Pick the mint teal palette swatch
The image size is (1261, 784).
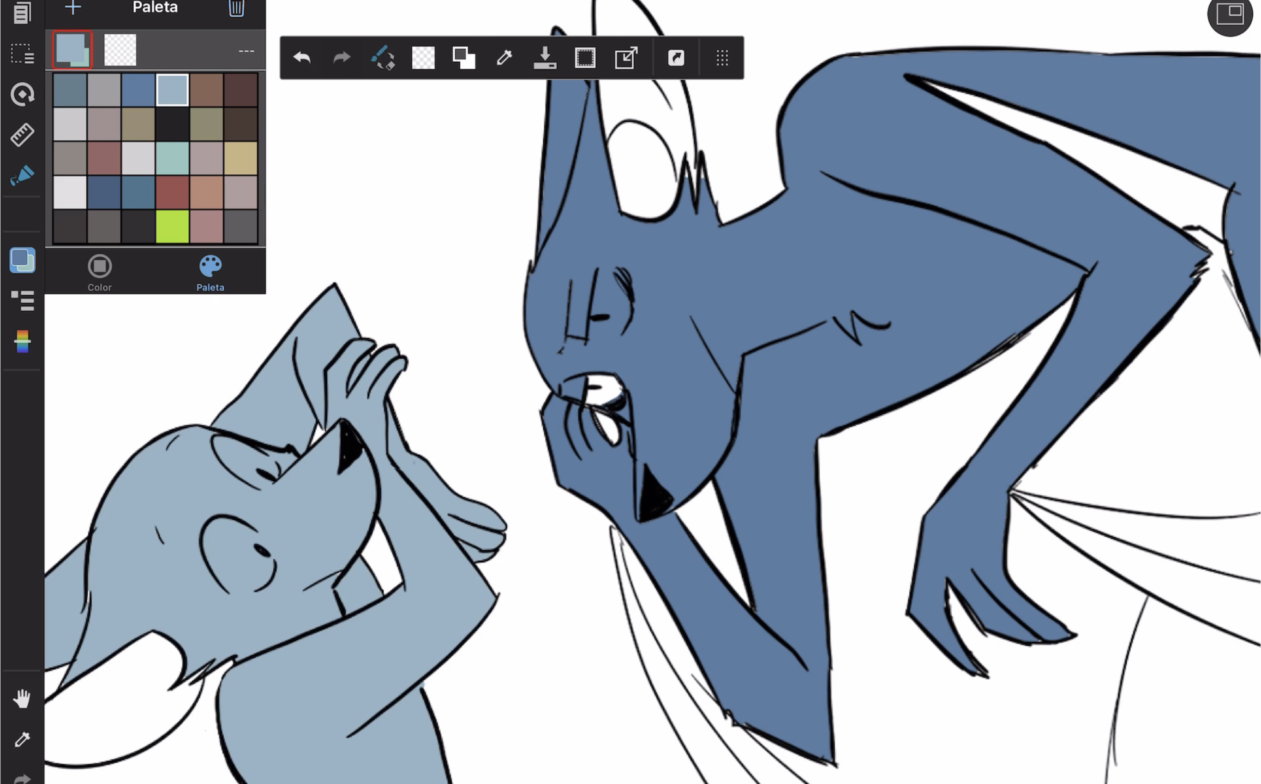[172, 158]
